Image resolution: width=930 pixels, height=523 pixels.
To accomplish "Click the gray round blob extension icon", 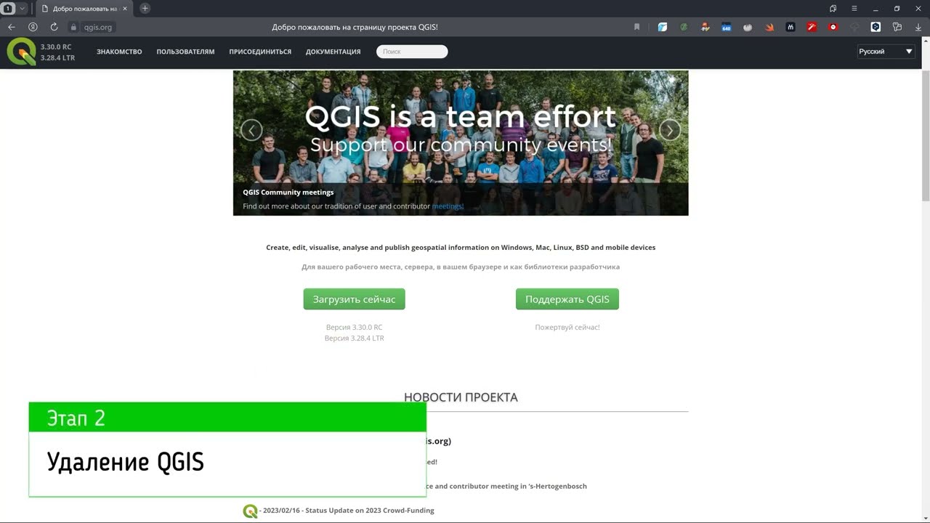I will point(748,27).
